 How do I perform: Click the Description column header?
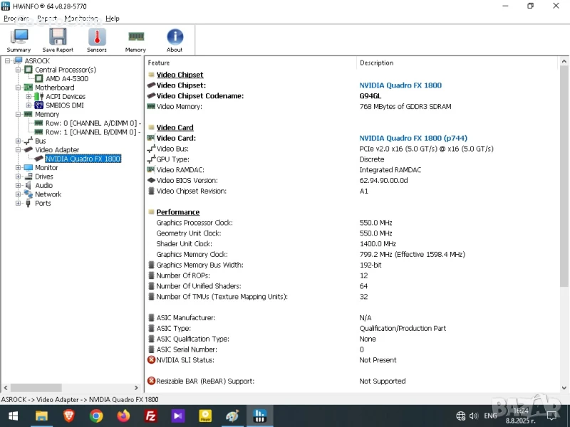coord(376,63)
